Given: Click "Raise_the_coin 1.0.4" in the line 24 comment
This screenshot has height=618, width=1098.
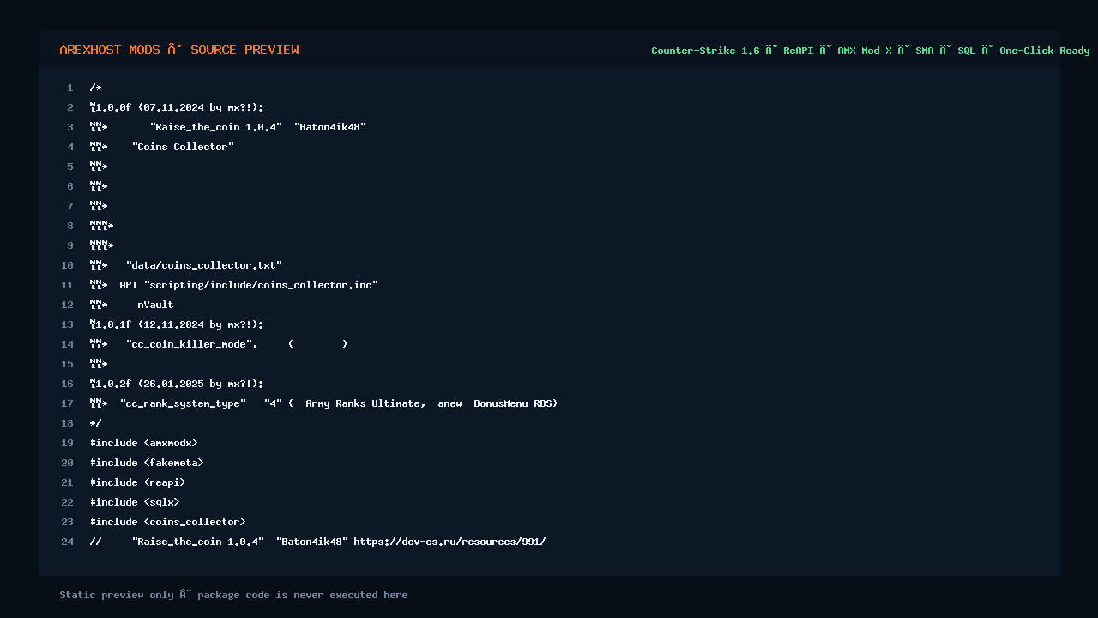Looking at the screenshot, I should [x=198, y=542].
